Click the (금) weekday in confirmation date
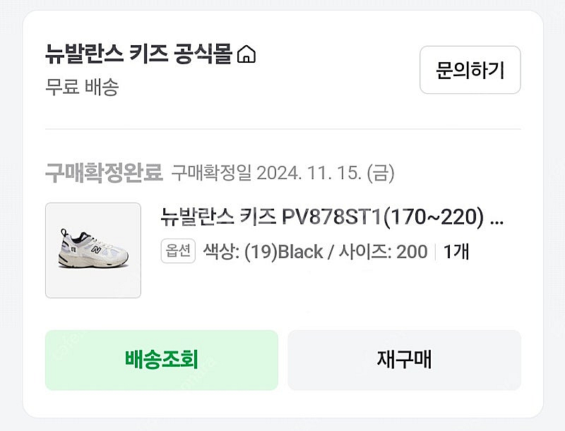Image resolution: width=565 pixels, height=431 pixels. pos(379,172)
